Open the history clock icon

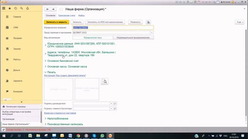pyautogui.click(x=15, y=8)
